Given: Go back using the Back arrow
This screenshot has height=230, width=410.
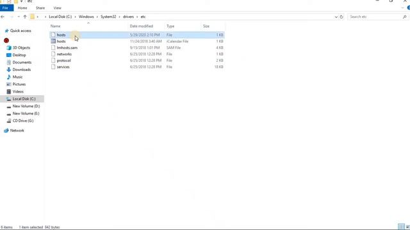Looking at the screenshot, I should point(3,17).
